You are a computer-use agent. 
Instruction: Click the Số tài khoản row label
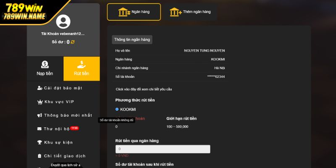coord(125,76)
